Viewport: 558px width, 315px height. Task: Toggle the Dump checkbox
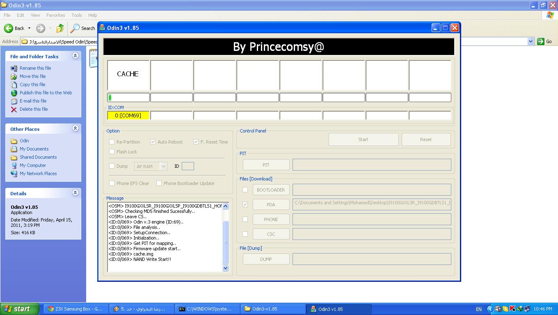tap(112, 166)
